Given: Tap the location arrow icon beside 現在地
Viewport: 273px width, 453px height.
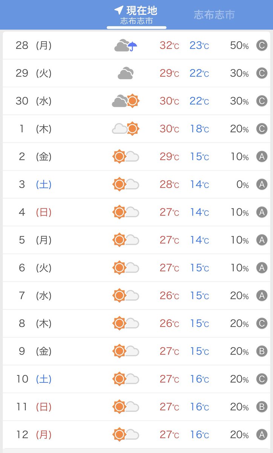Looking at the screenshot, I should [x=119, y=10].
